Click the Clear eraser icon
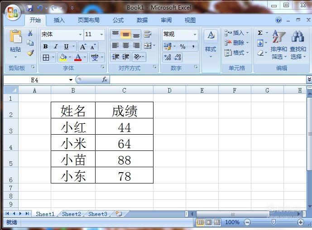Image resolution: width=312 pixels, height=230 pixels. pos(260,53)
